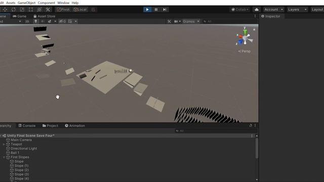Toggle scene lighting bulb icon
This screenshot has width=324, height=182.
36,21
